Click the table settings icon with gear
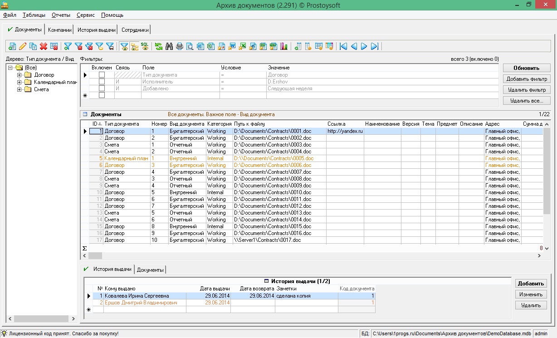The width and height of the screenshot is (557, 338). click(x=318, y=46)
